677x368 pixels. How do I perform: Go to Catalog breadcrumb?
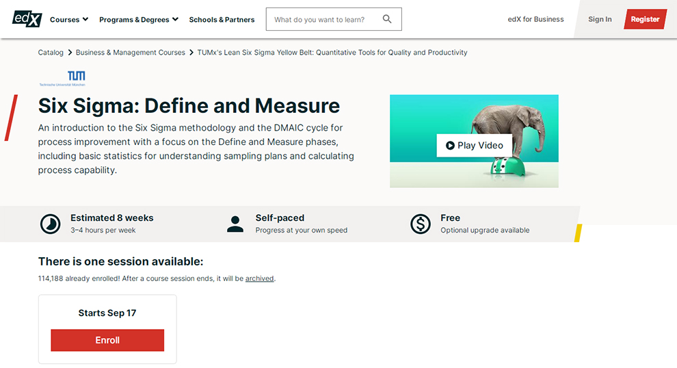(51, 52)
